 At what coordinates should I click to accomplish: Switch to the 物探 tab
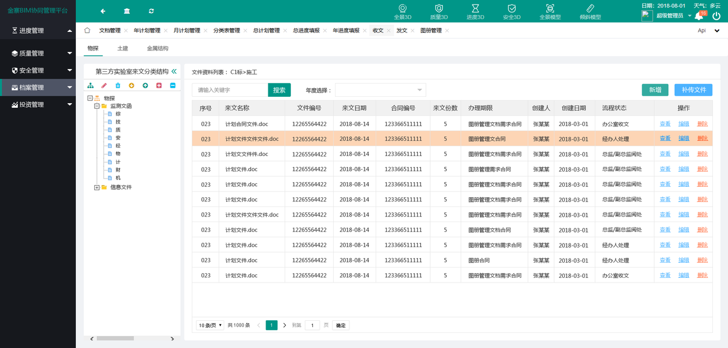[x=93, y=48]
